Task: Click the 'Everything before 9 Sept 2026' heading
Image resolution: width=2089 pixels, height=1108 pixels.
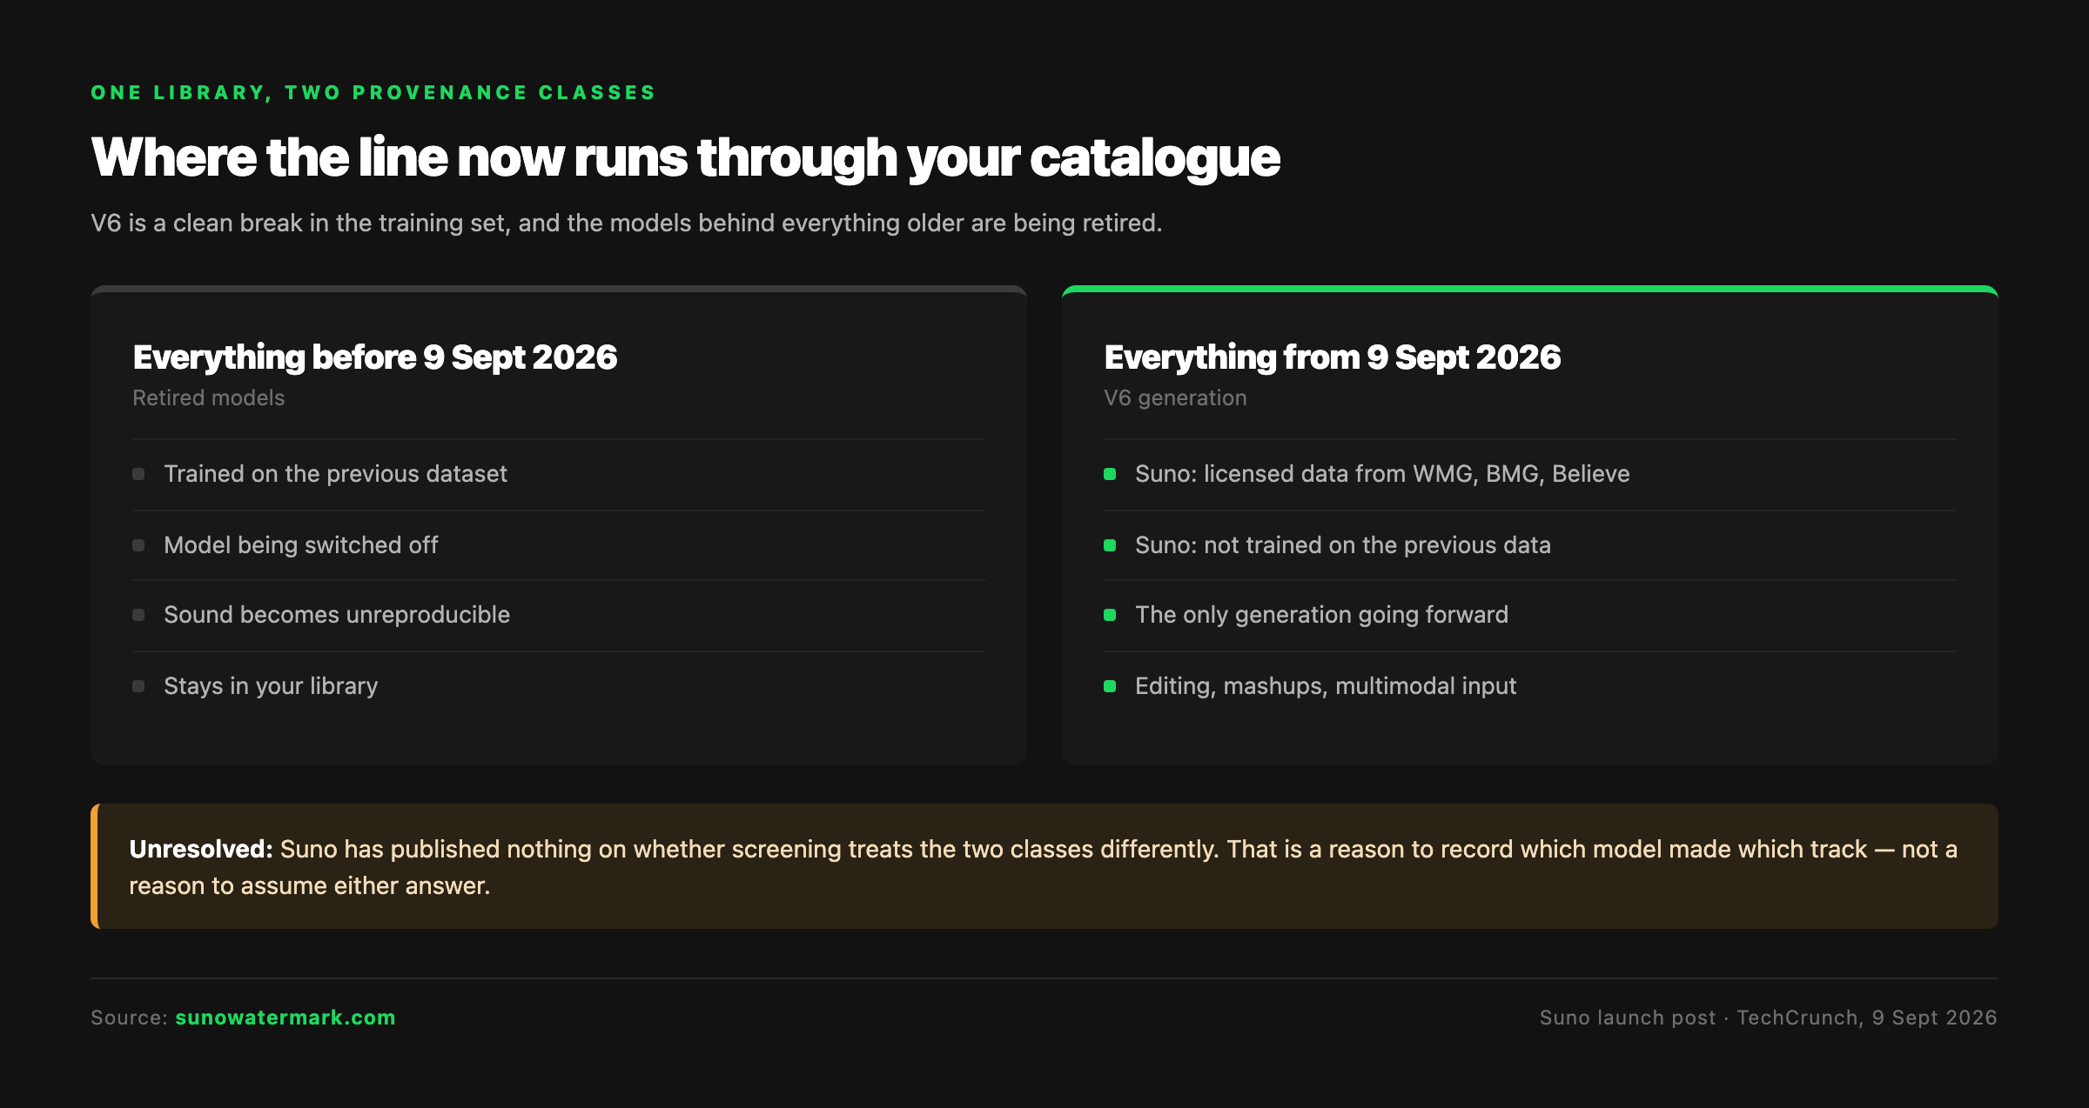Action: (375, 357)
